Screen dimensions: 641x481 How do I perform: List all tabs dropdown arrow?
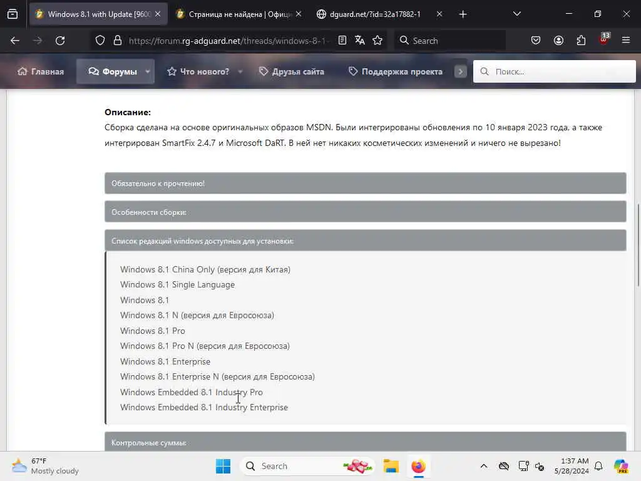pos(516,14)
